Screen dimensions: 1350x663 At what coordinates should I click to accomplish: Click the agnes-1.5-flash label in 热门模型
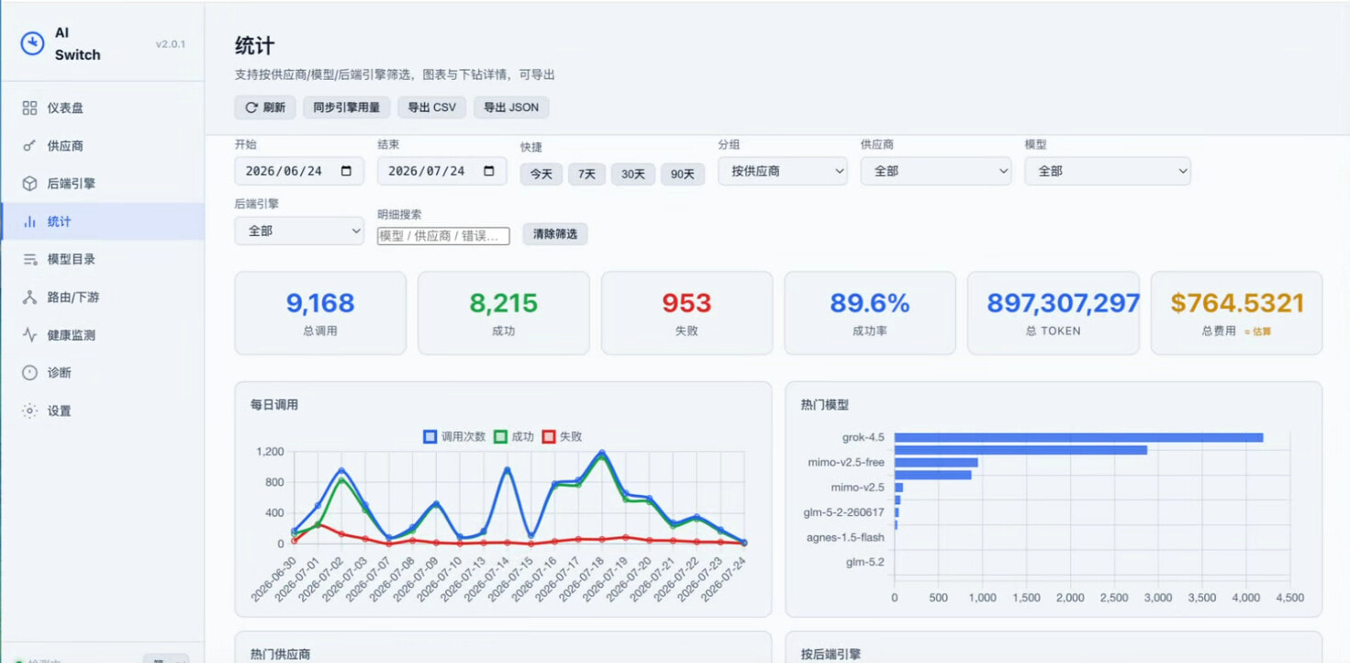pos(846,537)
